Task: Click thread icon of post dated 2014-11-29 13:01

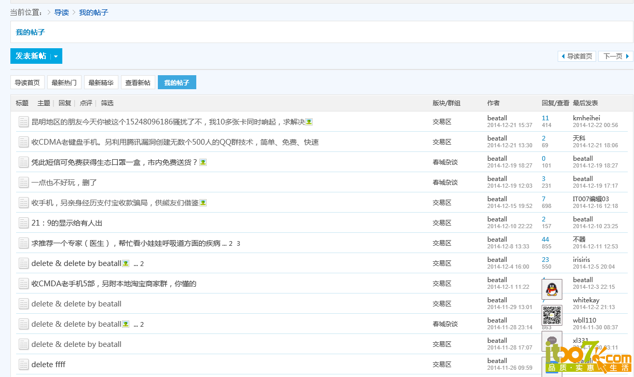Action: click(x=23, y=304)
